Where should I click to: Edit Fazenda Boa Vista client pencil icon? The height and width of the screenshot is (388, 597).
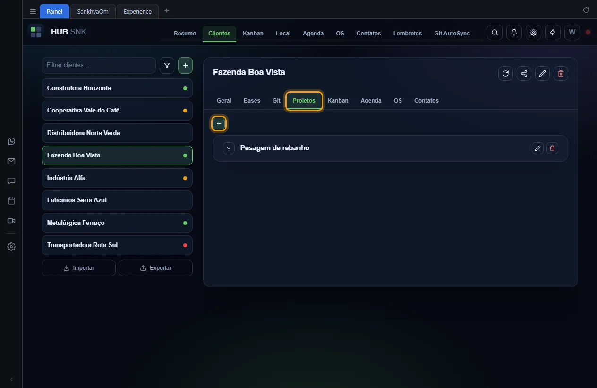tap(542, 73)
